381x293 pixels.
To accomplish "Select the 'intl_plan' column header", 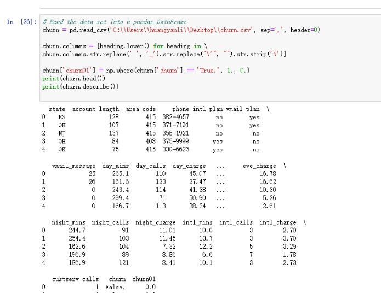I will (208, 109).
